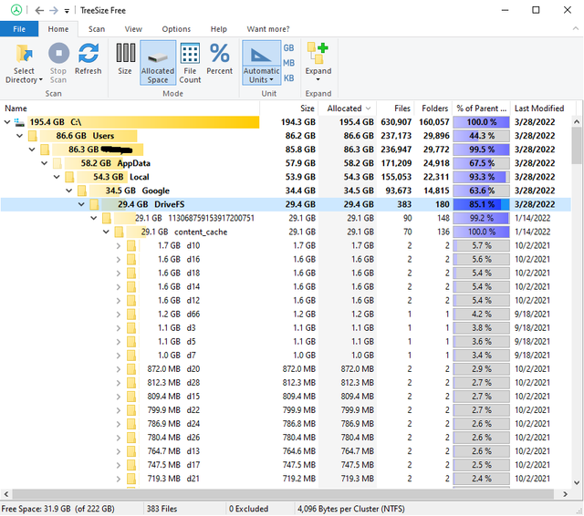Click the d18 folder icon
Screen dimensions: 584x516
pyautogui.click(x=131, y=273)
